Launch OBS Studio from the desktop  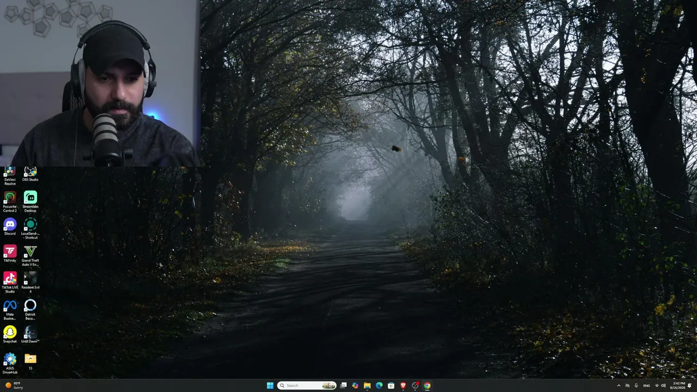(x=30, y=175)
